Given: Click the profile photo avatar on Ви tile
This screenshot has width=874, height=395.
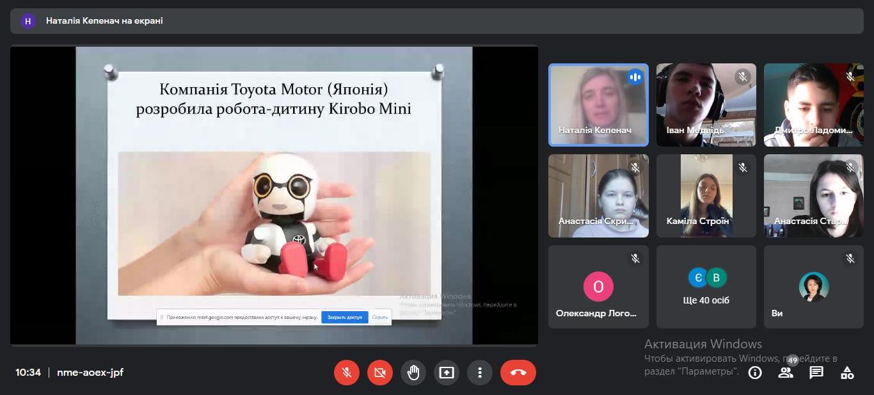Looking at the screenshot, I should coord(814,287).
